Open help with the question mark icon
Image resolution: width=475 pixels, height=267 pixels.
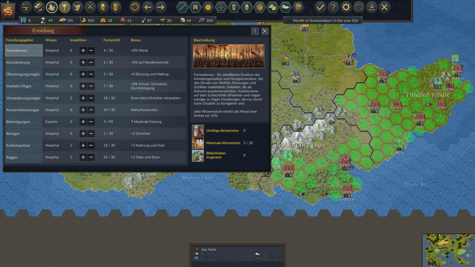[333, 7]
